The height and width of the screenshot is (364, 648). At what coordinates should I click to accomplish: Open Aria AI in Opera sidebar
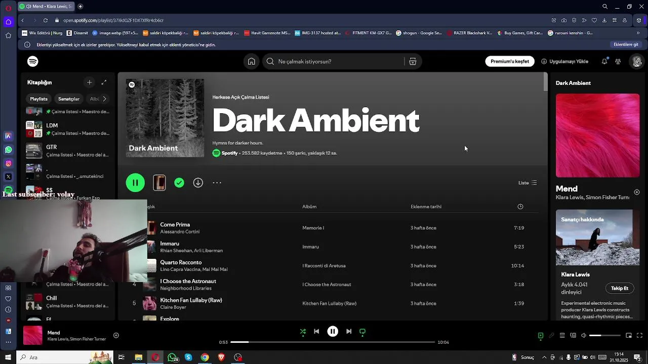pos(8,136)
